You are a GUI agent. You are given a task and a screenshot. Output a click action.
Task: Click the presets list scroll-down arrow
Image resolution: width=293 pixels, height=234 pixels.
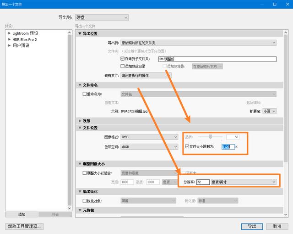click(70, 208)
